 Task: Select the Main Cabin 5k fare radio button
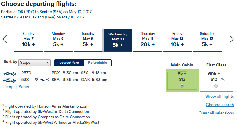[182, 86]
